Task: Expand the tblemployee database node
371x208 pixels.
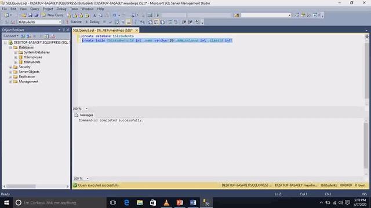Action: click(16, 57)
